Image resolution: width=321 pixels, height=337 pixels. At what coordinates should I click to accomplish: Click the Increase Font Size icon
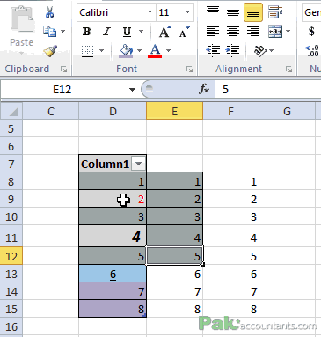pyautogui.click(x=165, y=32)
